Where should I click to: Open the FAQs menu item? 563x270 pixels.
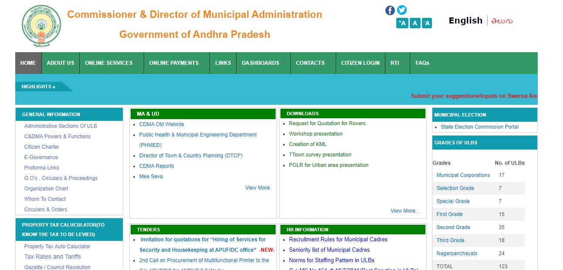pyautogui.click(x=422, y=63)
